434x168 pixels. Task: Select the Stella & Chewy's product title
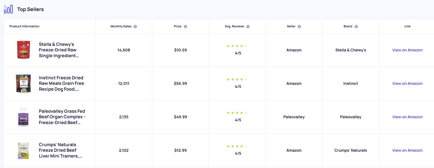(59, 50)
